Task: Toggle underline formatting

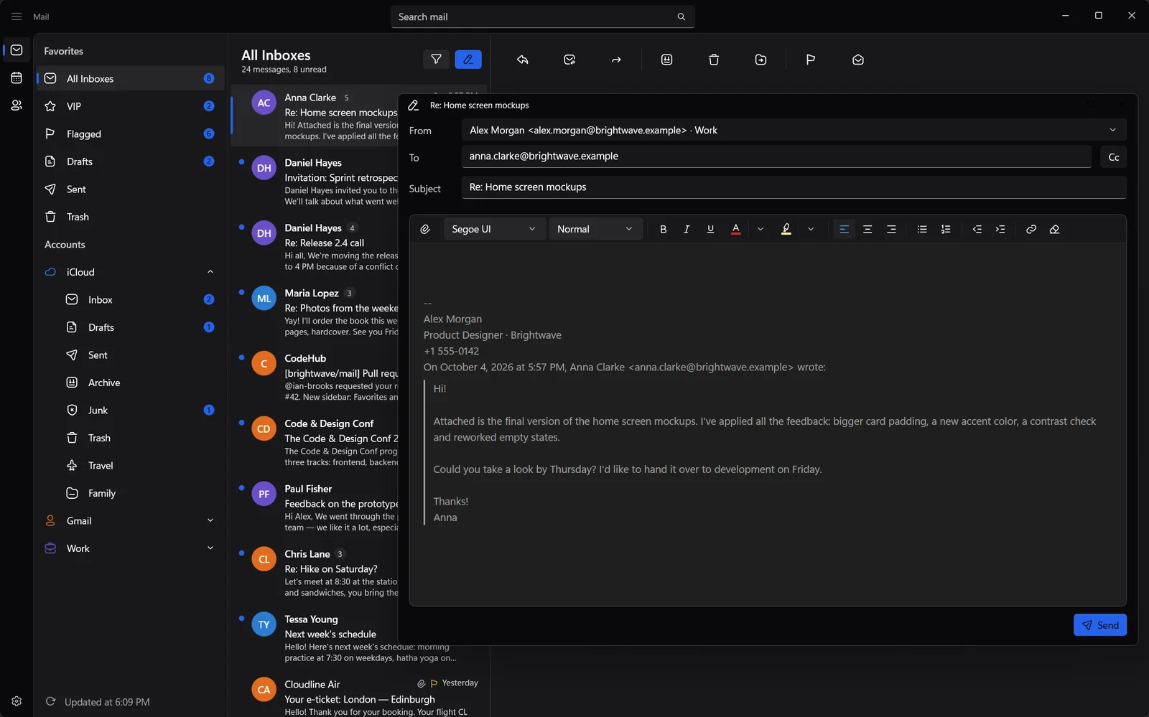Action: [710, 229]
